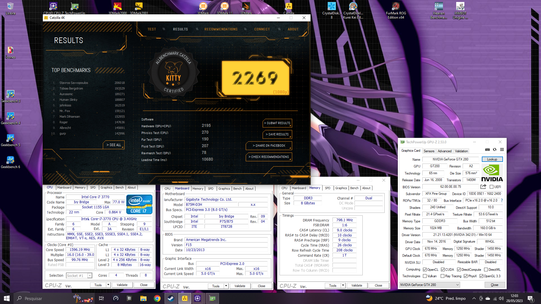Viewport: 541px width, 304px height.
Task: Click SHARE ON FACEBOOK in Catzilla
Action: (x=269, y=146)
